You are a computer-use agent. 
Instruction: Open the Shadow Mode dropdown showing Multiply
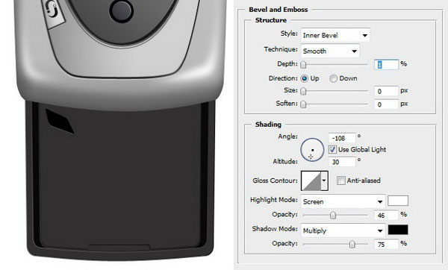click(343, 230)
